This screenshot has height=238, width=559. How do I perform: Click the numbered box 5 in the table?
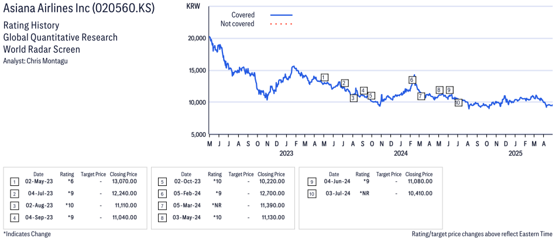click(162, 182)
